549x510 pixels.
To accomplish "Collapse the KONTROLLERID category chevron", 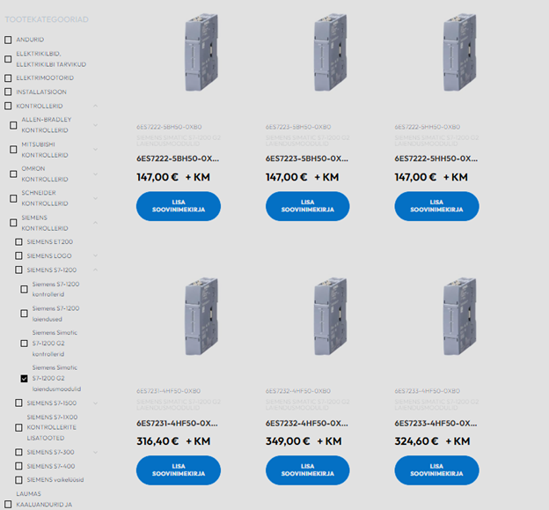I will (x=96, y=107).
